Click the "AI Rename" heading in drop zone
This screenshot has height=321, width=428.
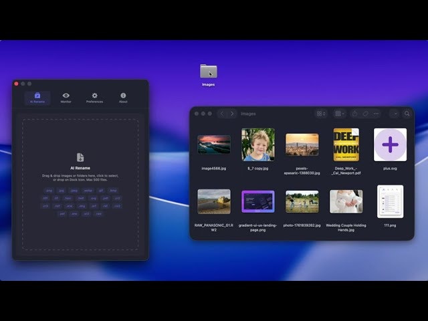pos(80,168)
